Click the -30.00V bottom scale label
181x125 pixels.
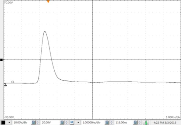point(9,117)
